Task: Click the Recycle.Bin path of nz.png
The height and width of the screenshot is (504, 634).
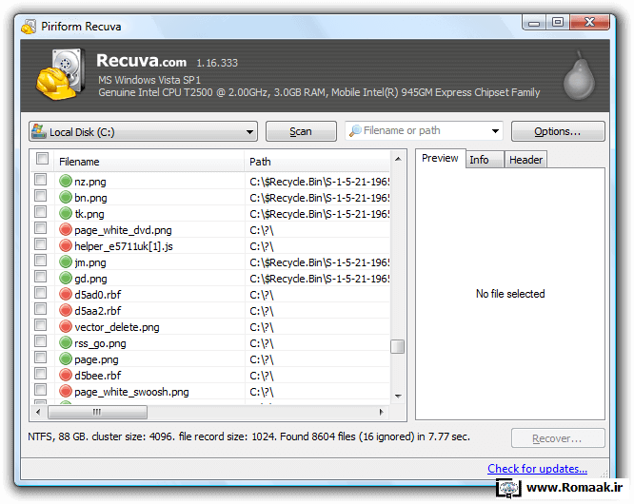Action: (320, 182)
